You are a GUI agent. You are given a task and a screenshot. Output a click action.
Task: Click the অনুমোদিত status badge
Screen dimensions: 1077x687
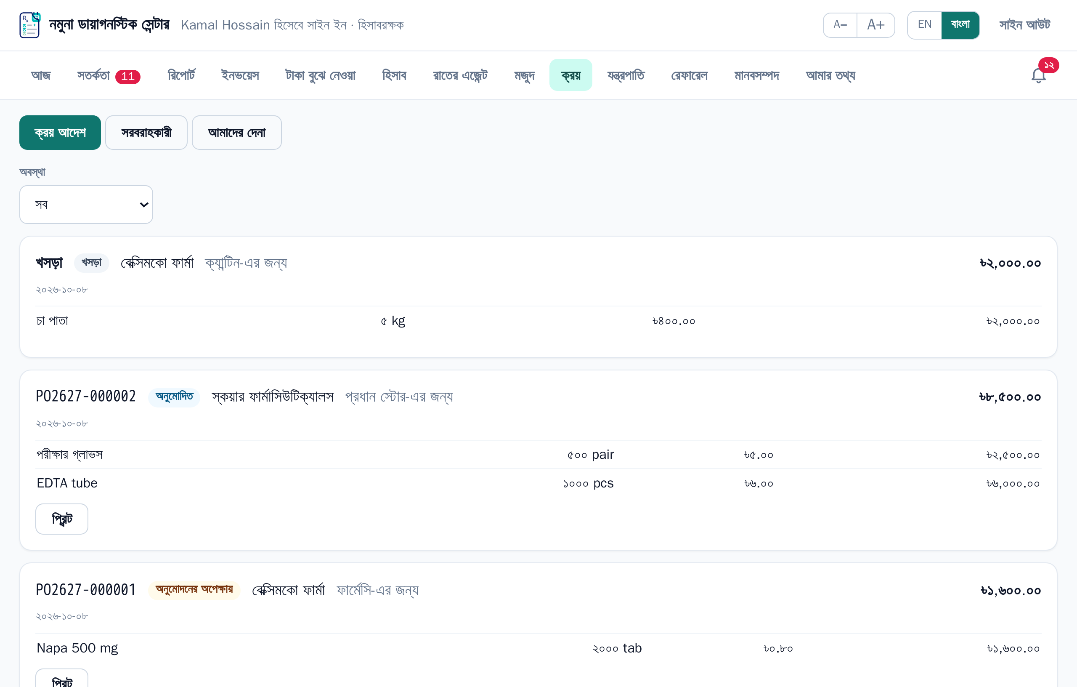click(x=174, y=397)
